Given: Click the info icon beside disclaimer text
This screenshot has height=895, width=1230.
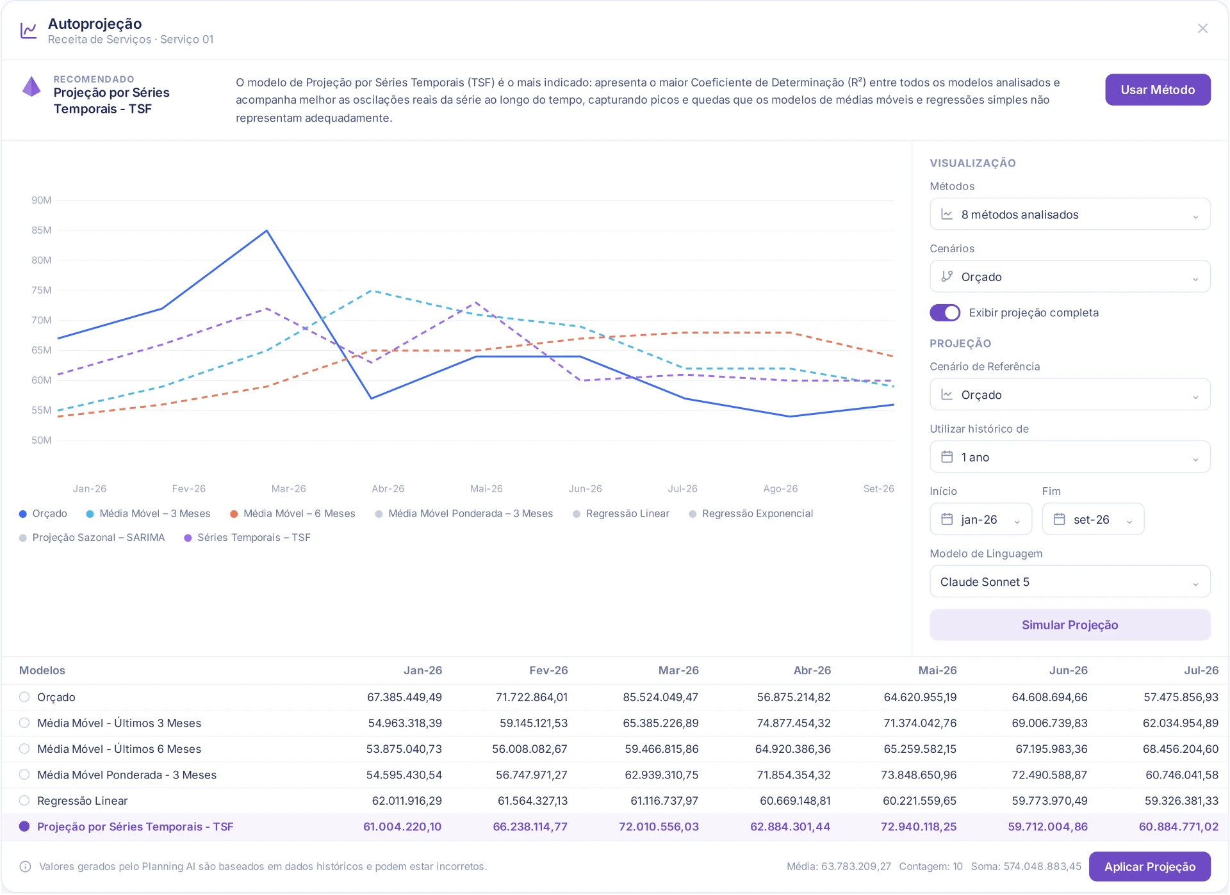Looking at the screenshot, I should tap(26, 867).
